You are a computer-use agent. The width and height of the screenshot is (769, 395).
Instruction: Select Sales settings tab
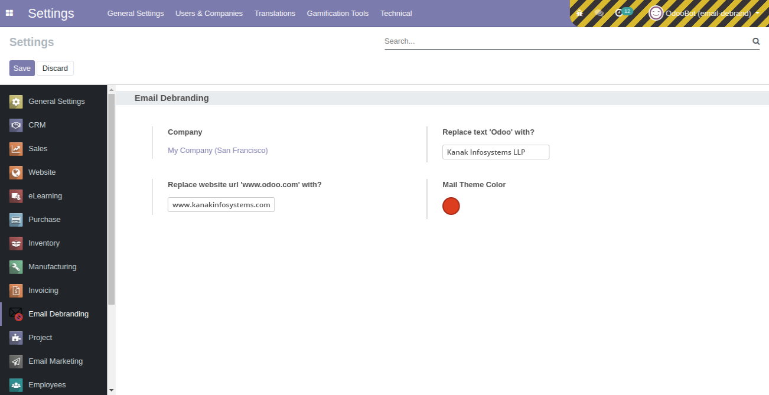53,149
